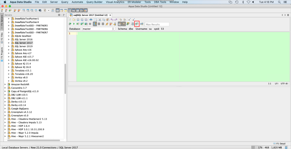
Task: Switch to the F2: Files side tab
Action: (2, 38)
